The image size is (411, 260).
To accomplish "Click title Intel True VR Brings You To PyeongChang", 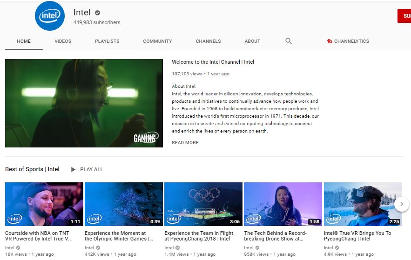I will point(357,236).
